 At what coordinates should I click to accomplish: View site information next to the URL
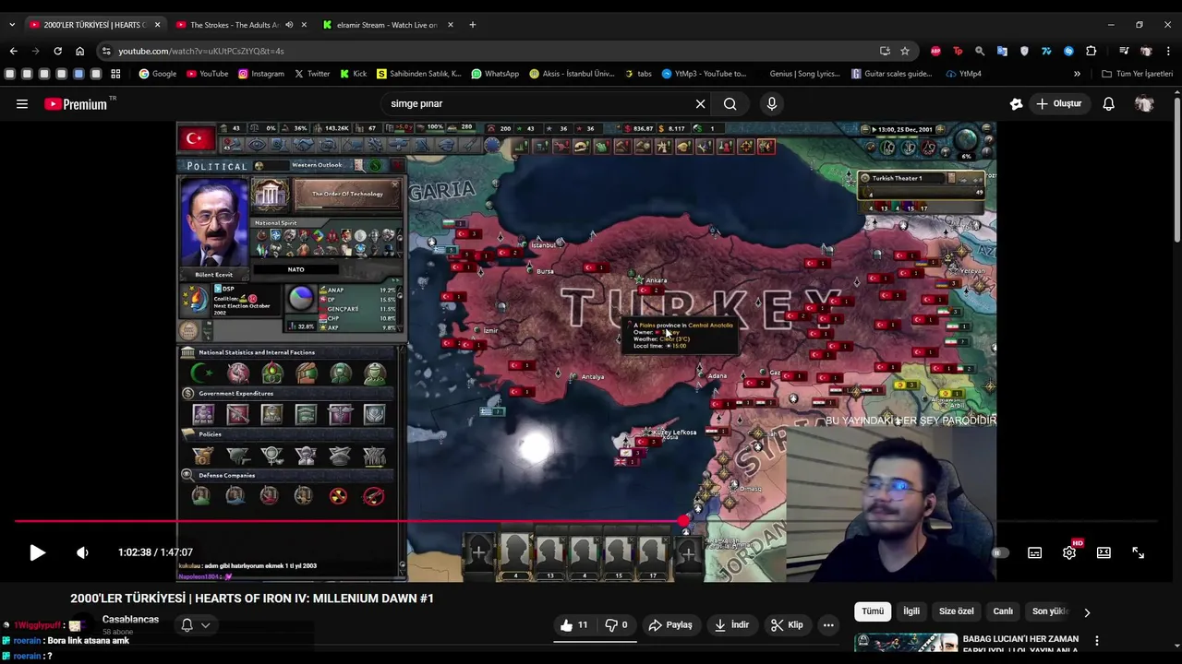[106, 51]
